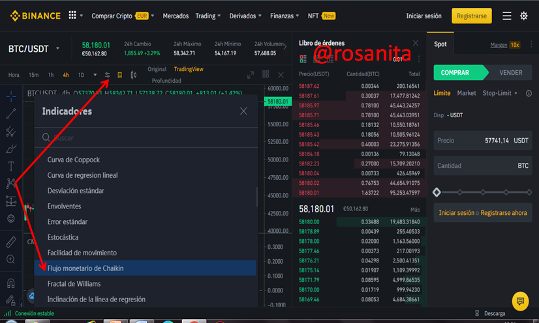Open the emoji icons tool

11,218
